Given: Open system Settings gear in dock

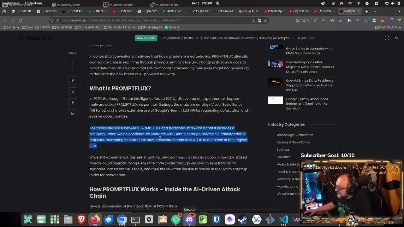Looking at the screenshot, I should [149, 219].
